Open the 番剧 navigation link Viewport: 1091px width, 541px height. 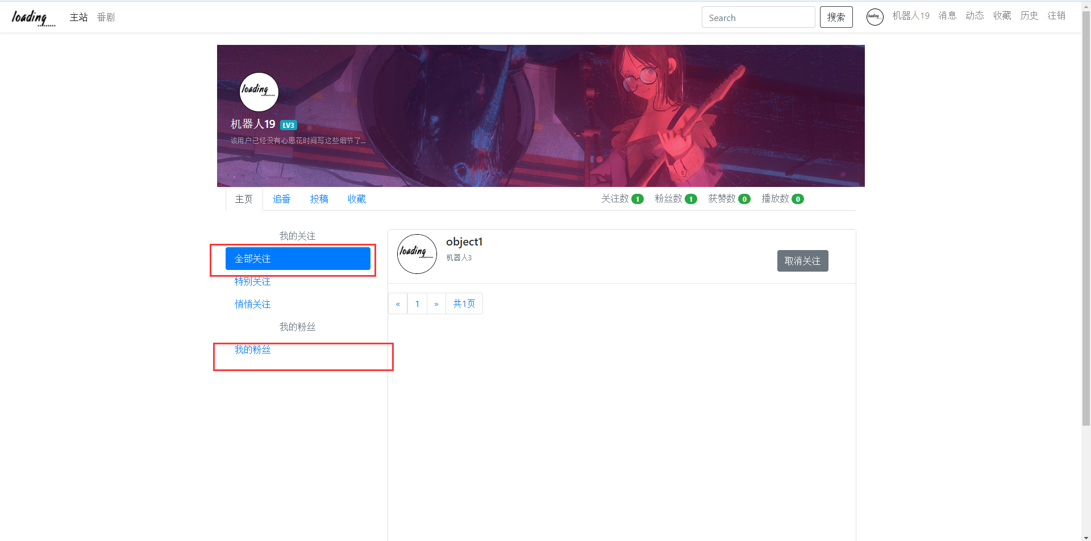coord(106,17)
